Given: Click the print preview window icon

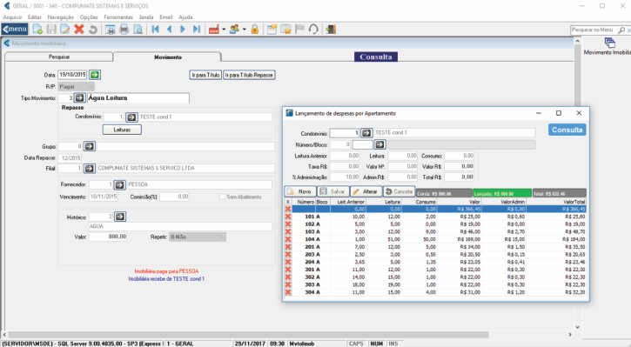Looking at the screenshot, I should coord(110,30).
